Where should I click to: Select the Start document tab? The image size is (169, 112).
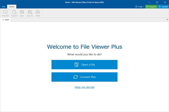point(6,20)
